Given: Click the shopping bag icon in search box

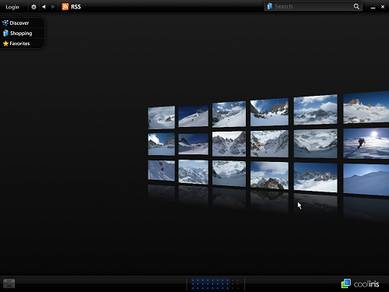Looking at the screenshot, I should point(270,6).
